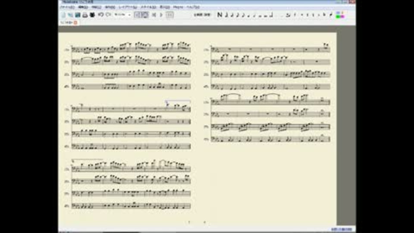414x233 pixels.
Task: Select the breve duration icon
Action: (265, 16)
